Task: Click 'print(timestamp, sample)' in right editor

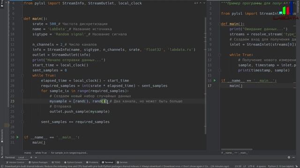Action: [264, 70]
